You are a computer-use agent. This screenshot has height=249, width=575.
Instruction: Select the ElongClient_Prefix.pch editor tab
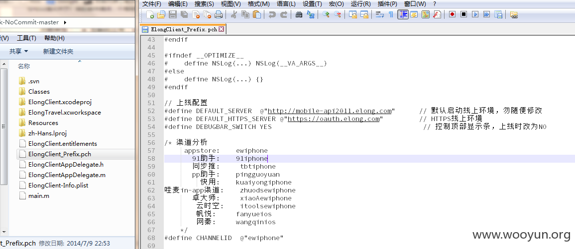(184, 29)
